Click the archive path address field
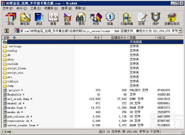This screenshot has width=185, height=135. click(96, 31)
